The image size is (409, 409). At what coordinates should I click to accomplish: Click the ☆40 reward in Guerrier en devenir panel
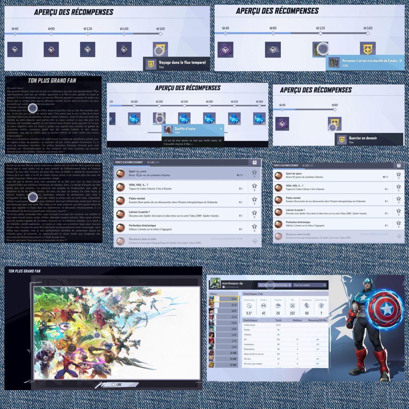click(x=282, y=124)
